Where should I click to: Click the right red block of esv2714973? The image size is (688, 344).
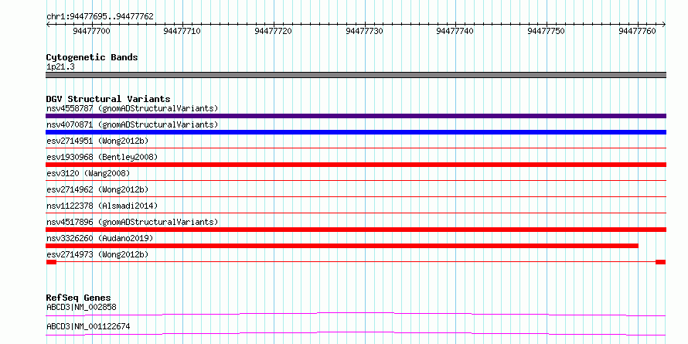point(661,262)
